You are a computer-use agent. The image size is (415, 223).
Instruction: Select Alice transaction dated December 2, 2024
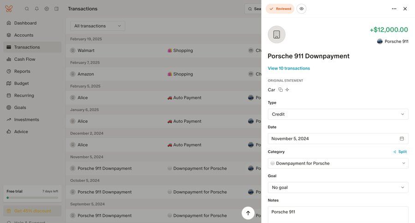pyautogui.click(x=164, y=145)
